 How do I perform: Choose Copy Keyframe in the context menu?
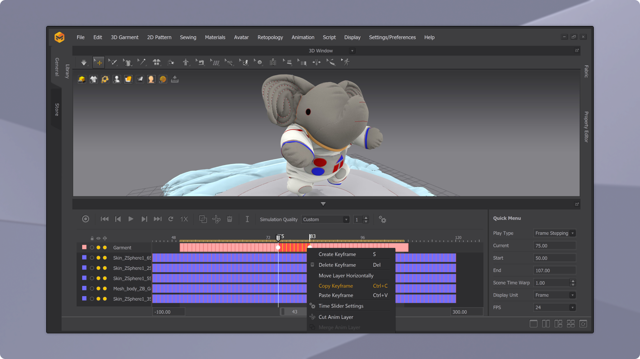coord(336,285)
